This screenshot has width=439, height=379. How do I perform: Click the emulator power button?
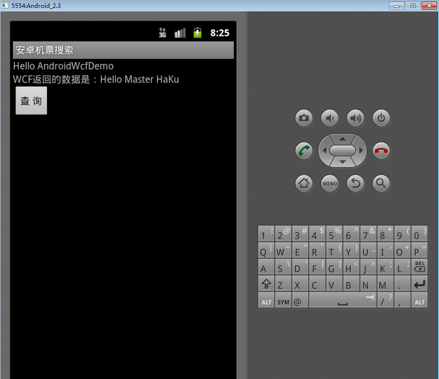pyautogui.click(x=381, y=118)
